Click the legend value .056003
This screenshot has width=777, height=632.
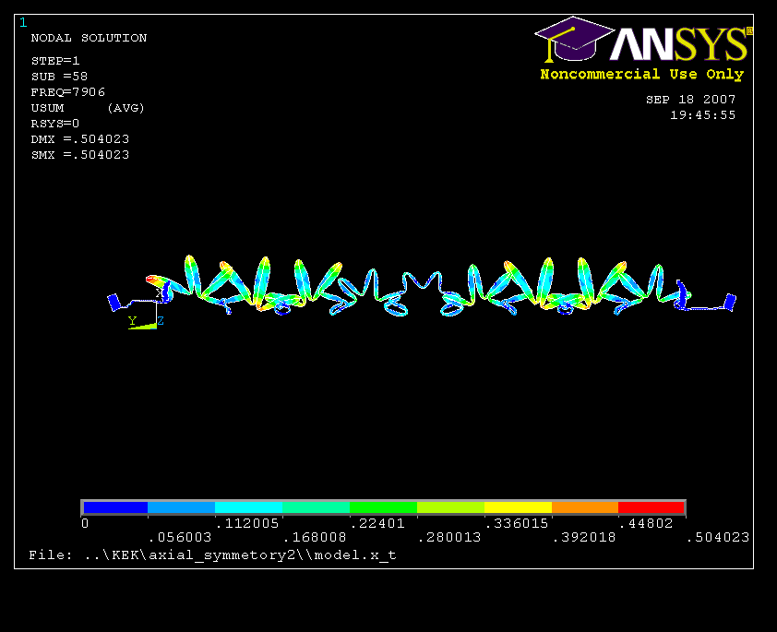(180, 537)
